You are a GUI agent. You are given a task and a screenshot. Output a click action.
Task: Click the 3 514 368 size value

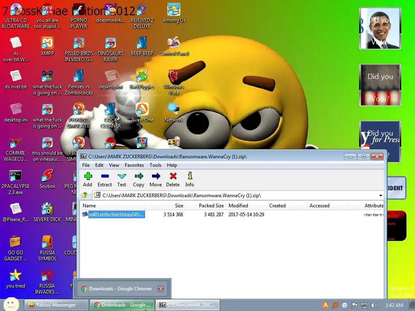[173, 215]
